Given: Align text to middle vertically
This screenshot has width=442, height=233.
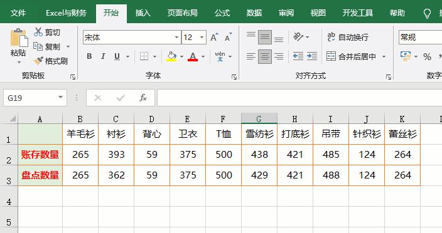Looking at the screenshot, I should pyautogui.click(x=265, y=37).
